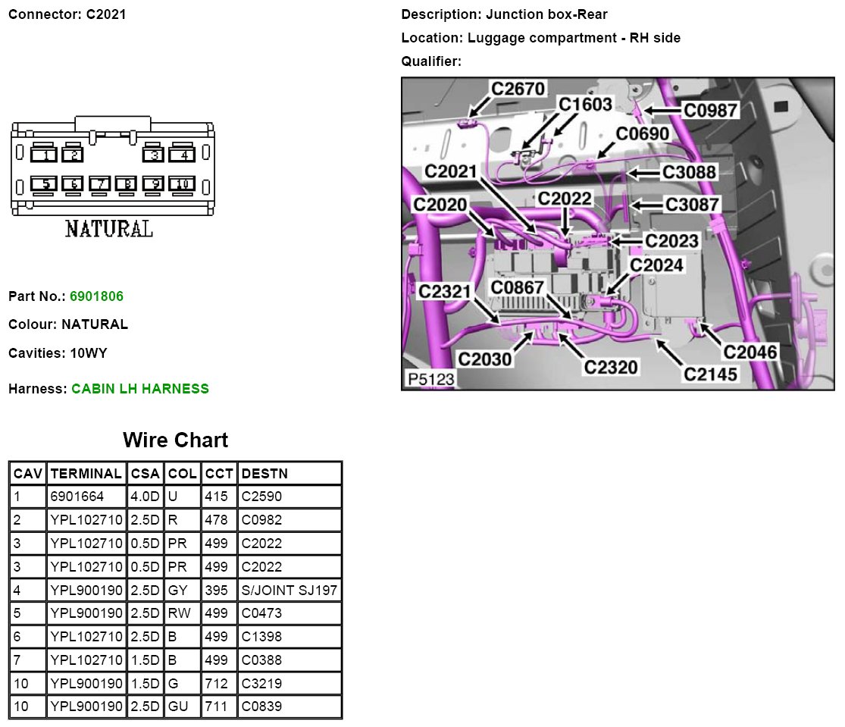This screenshot has height=727, width=845.
Task: Select the C2145 callout in the image
Action: point(710,374)
